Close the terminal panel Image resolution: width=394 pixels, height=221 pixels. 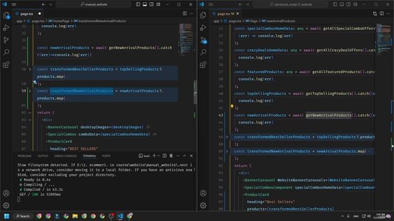coord(191,155)
